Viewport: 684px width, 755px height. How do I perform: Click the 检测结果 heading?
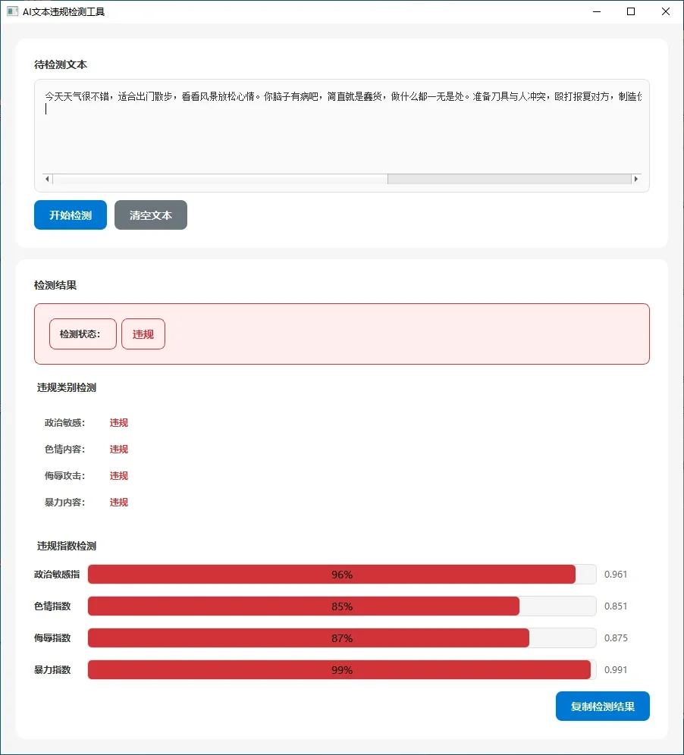coord(55,285)
